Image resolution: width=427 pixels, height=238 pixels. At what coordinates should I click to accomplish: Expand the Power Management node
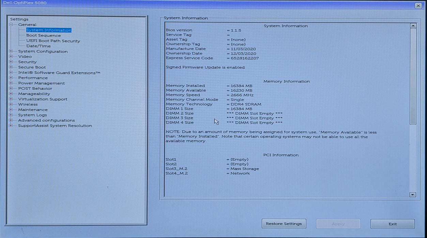pyautogui.click(x=11, y=83)
